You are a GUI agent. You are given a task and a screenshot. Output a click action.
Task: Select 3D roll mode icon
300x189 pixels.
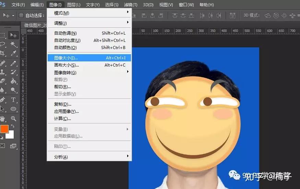pyautogui.click(x=276, y=15)
